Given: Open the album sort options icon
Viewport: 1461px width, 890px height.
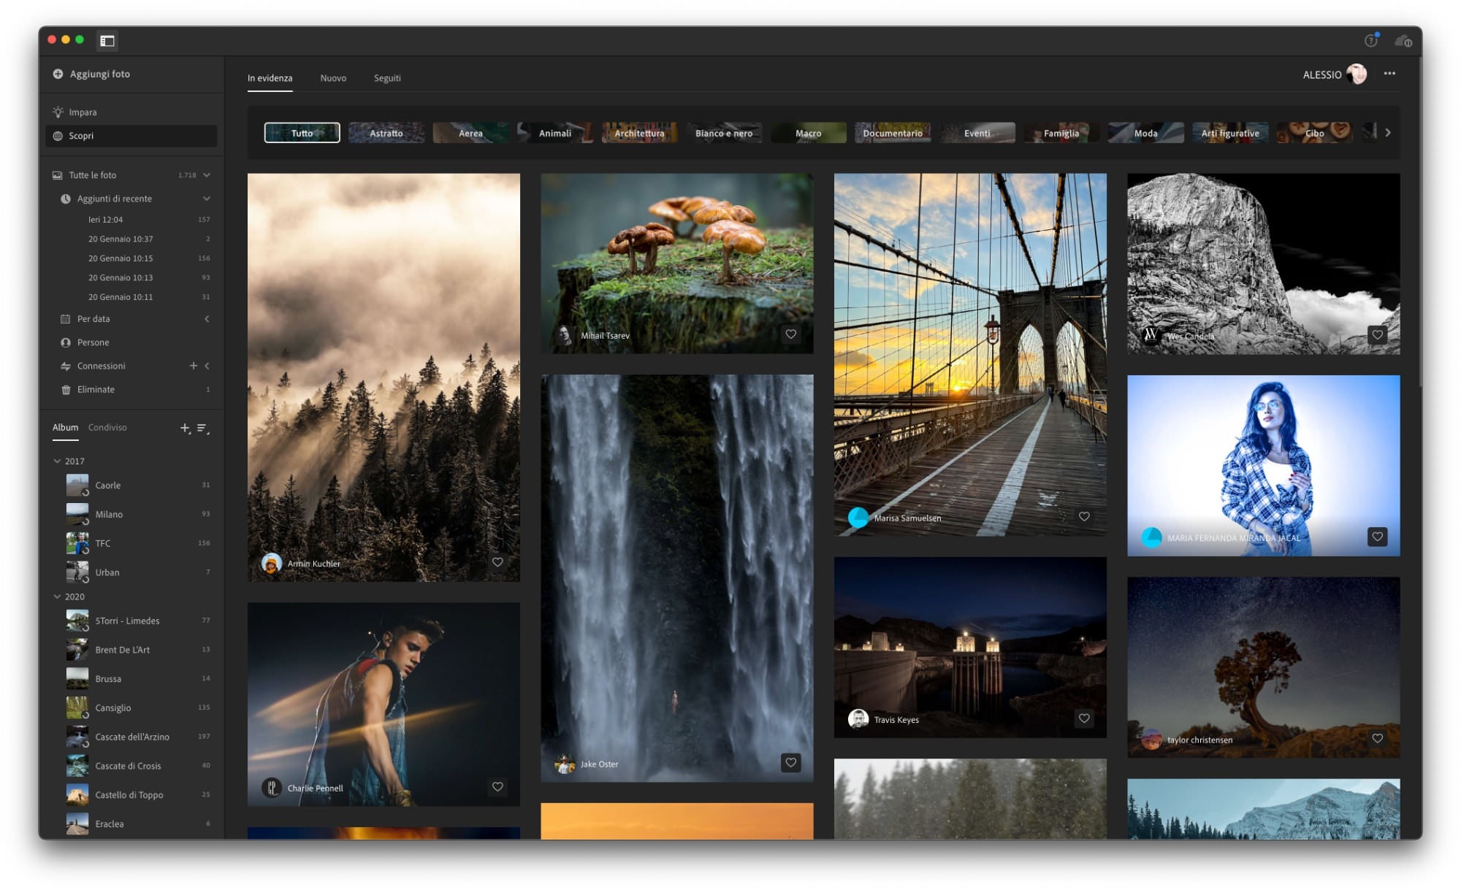Looking at the screenshot, I should coord(203,428).
